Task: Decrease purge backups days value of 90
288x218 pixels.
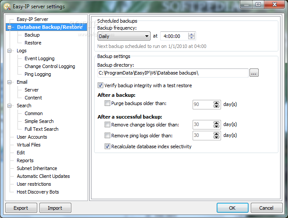Action: [x=216, y=106]
